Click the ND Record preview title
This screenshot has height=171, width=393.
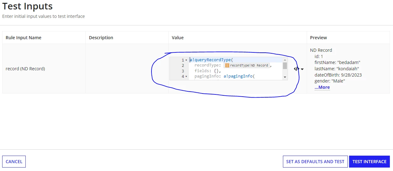point(321,50)
